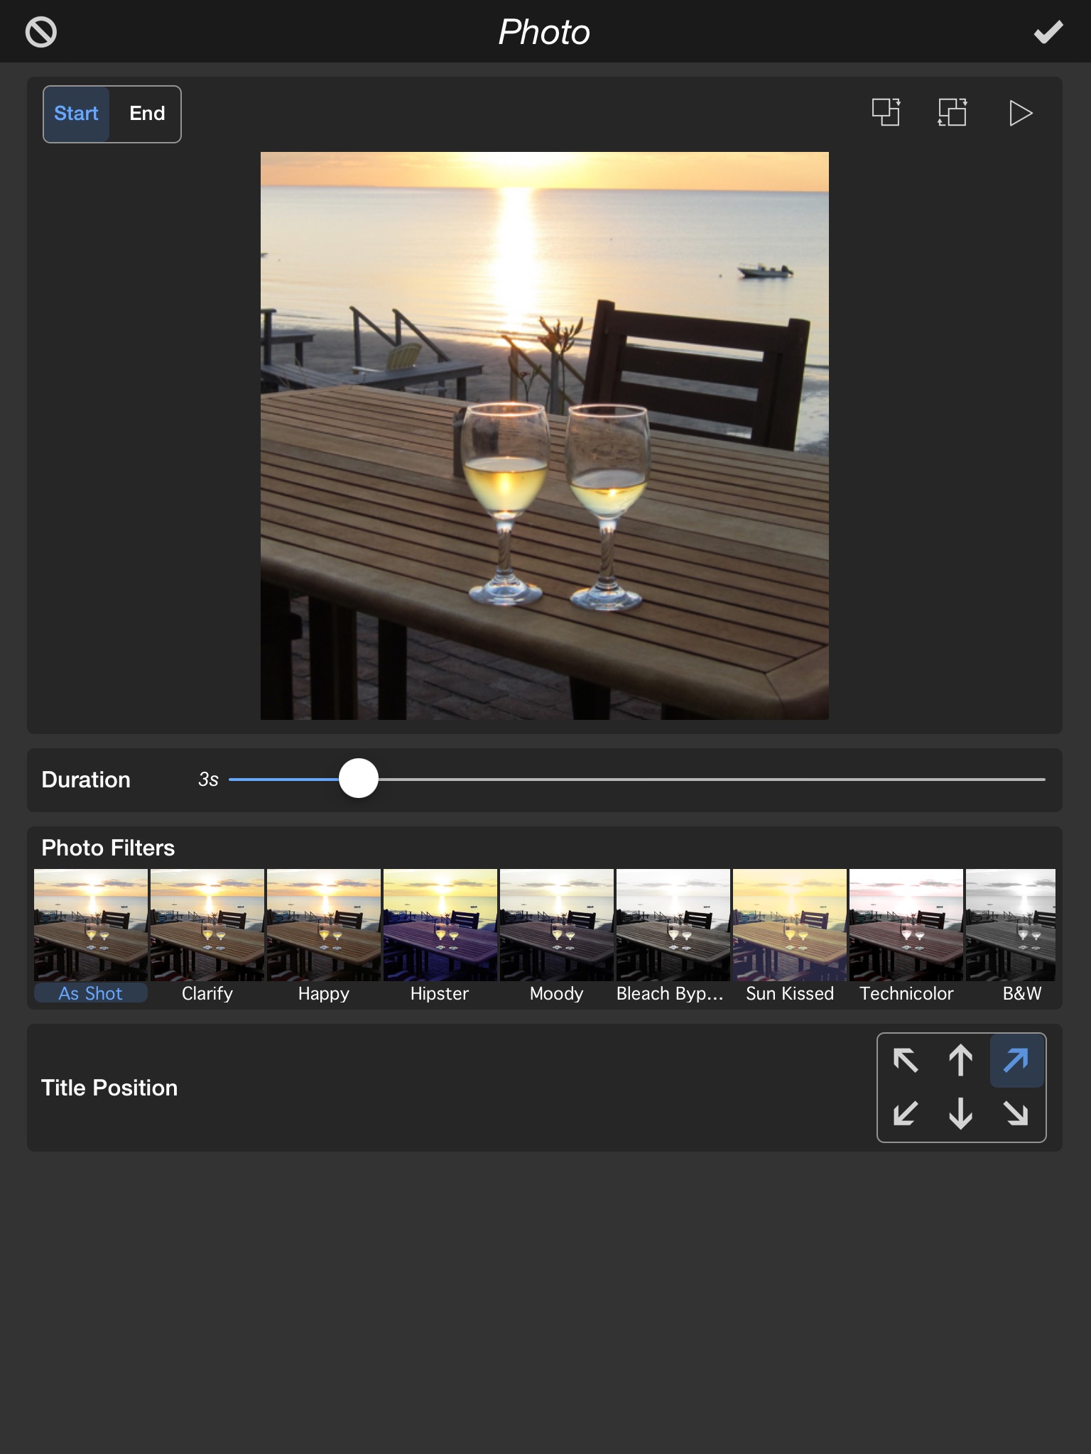Select the B&W filter
The image size is (1091, 1454).
click(1011, 926)
